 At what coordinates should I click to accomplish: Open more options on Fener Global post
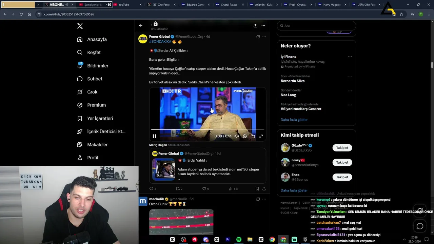pos(264,37)
